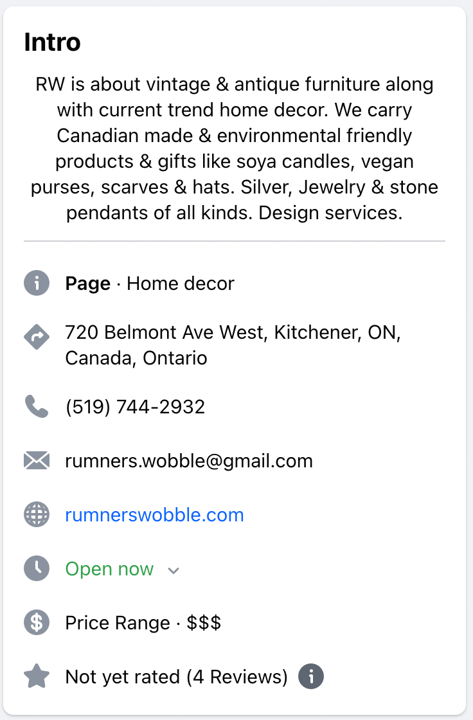Click the info icon beside 4 Reviews
473x720 pixels.
pos(311,677)
